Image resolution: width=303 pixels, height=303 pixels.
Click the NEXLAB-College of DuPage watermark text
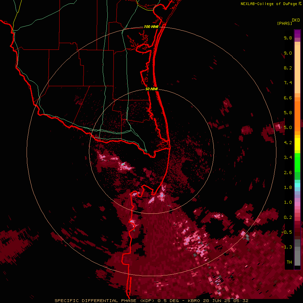click(269, 4)
